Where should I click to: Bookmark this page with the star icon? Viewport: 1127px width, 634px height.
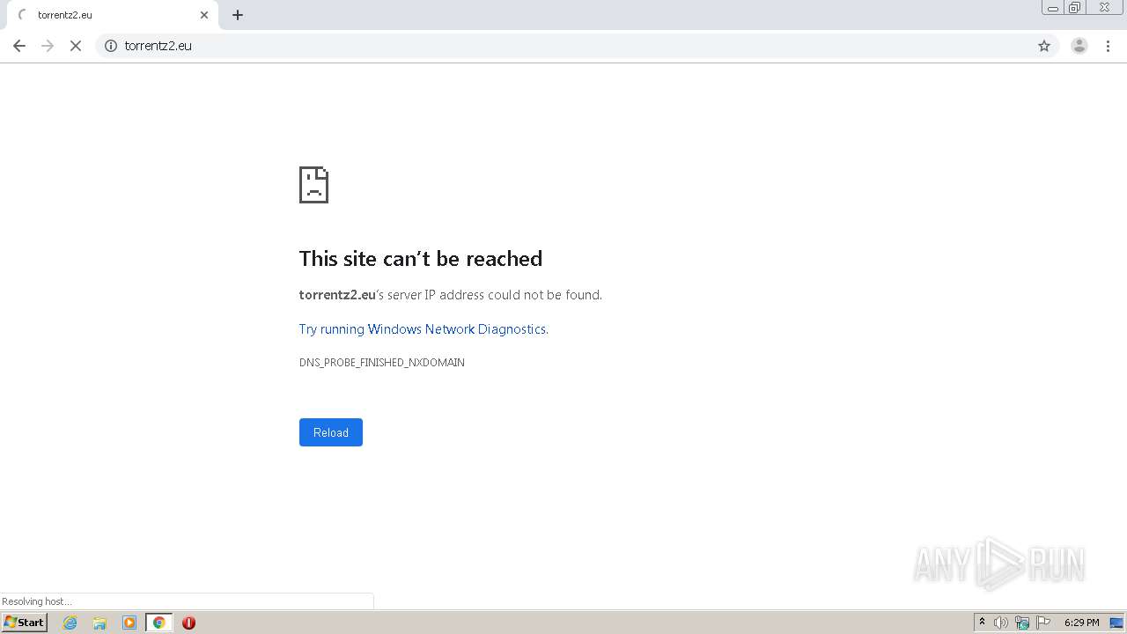pos(1044,46)
